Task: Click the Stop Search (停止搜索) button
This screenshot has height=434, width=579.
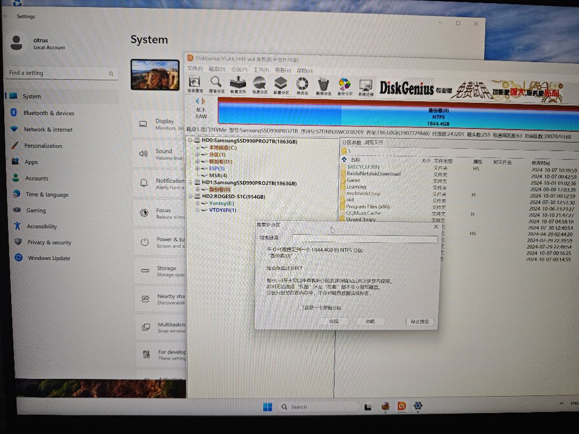Action: (x=420, y=321)
